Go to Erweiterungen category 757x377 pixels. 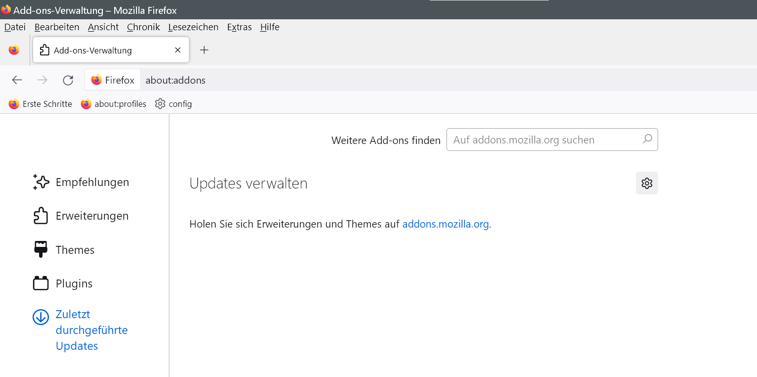[x=81, y=216]
